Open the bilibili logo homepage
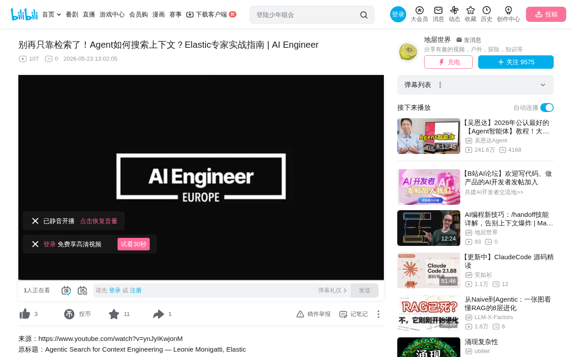This screenshot has width=572, height=357. click(x=24, y=14)
